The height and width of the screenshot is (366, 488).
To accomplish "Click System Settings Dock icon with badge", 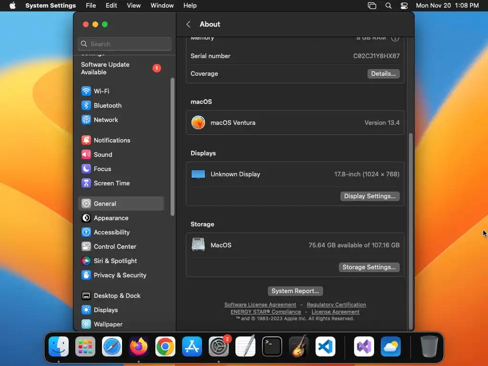I will pyautogui.click(x=219, y=346).
